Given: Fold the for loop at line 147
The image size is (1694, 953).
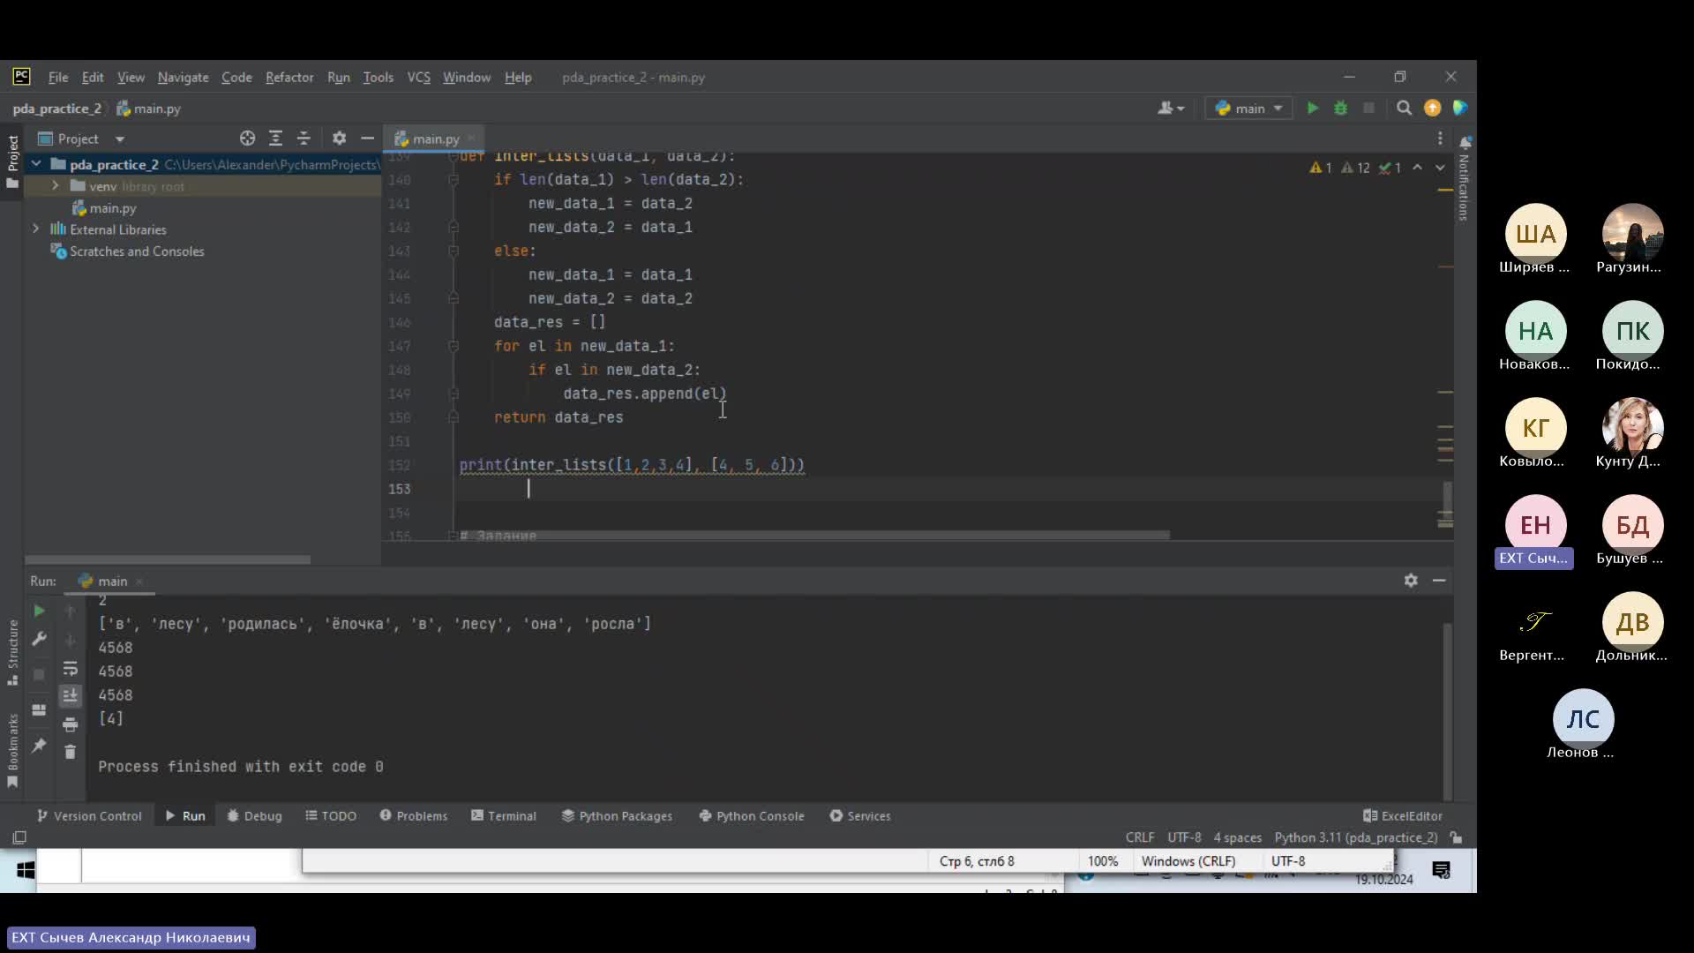Looking at the screenshot, I should click(453, 347).
